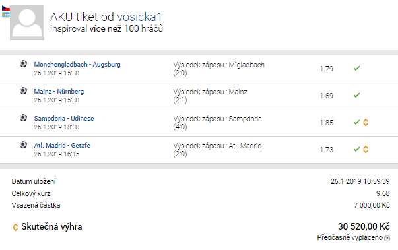Image resolution: width=398 pixels, height=250 pixels.
Task: Click the 1.85 odds for Sampdoria
Action: (x=327, y=123)
